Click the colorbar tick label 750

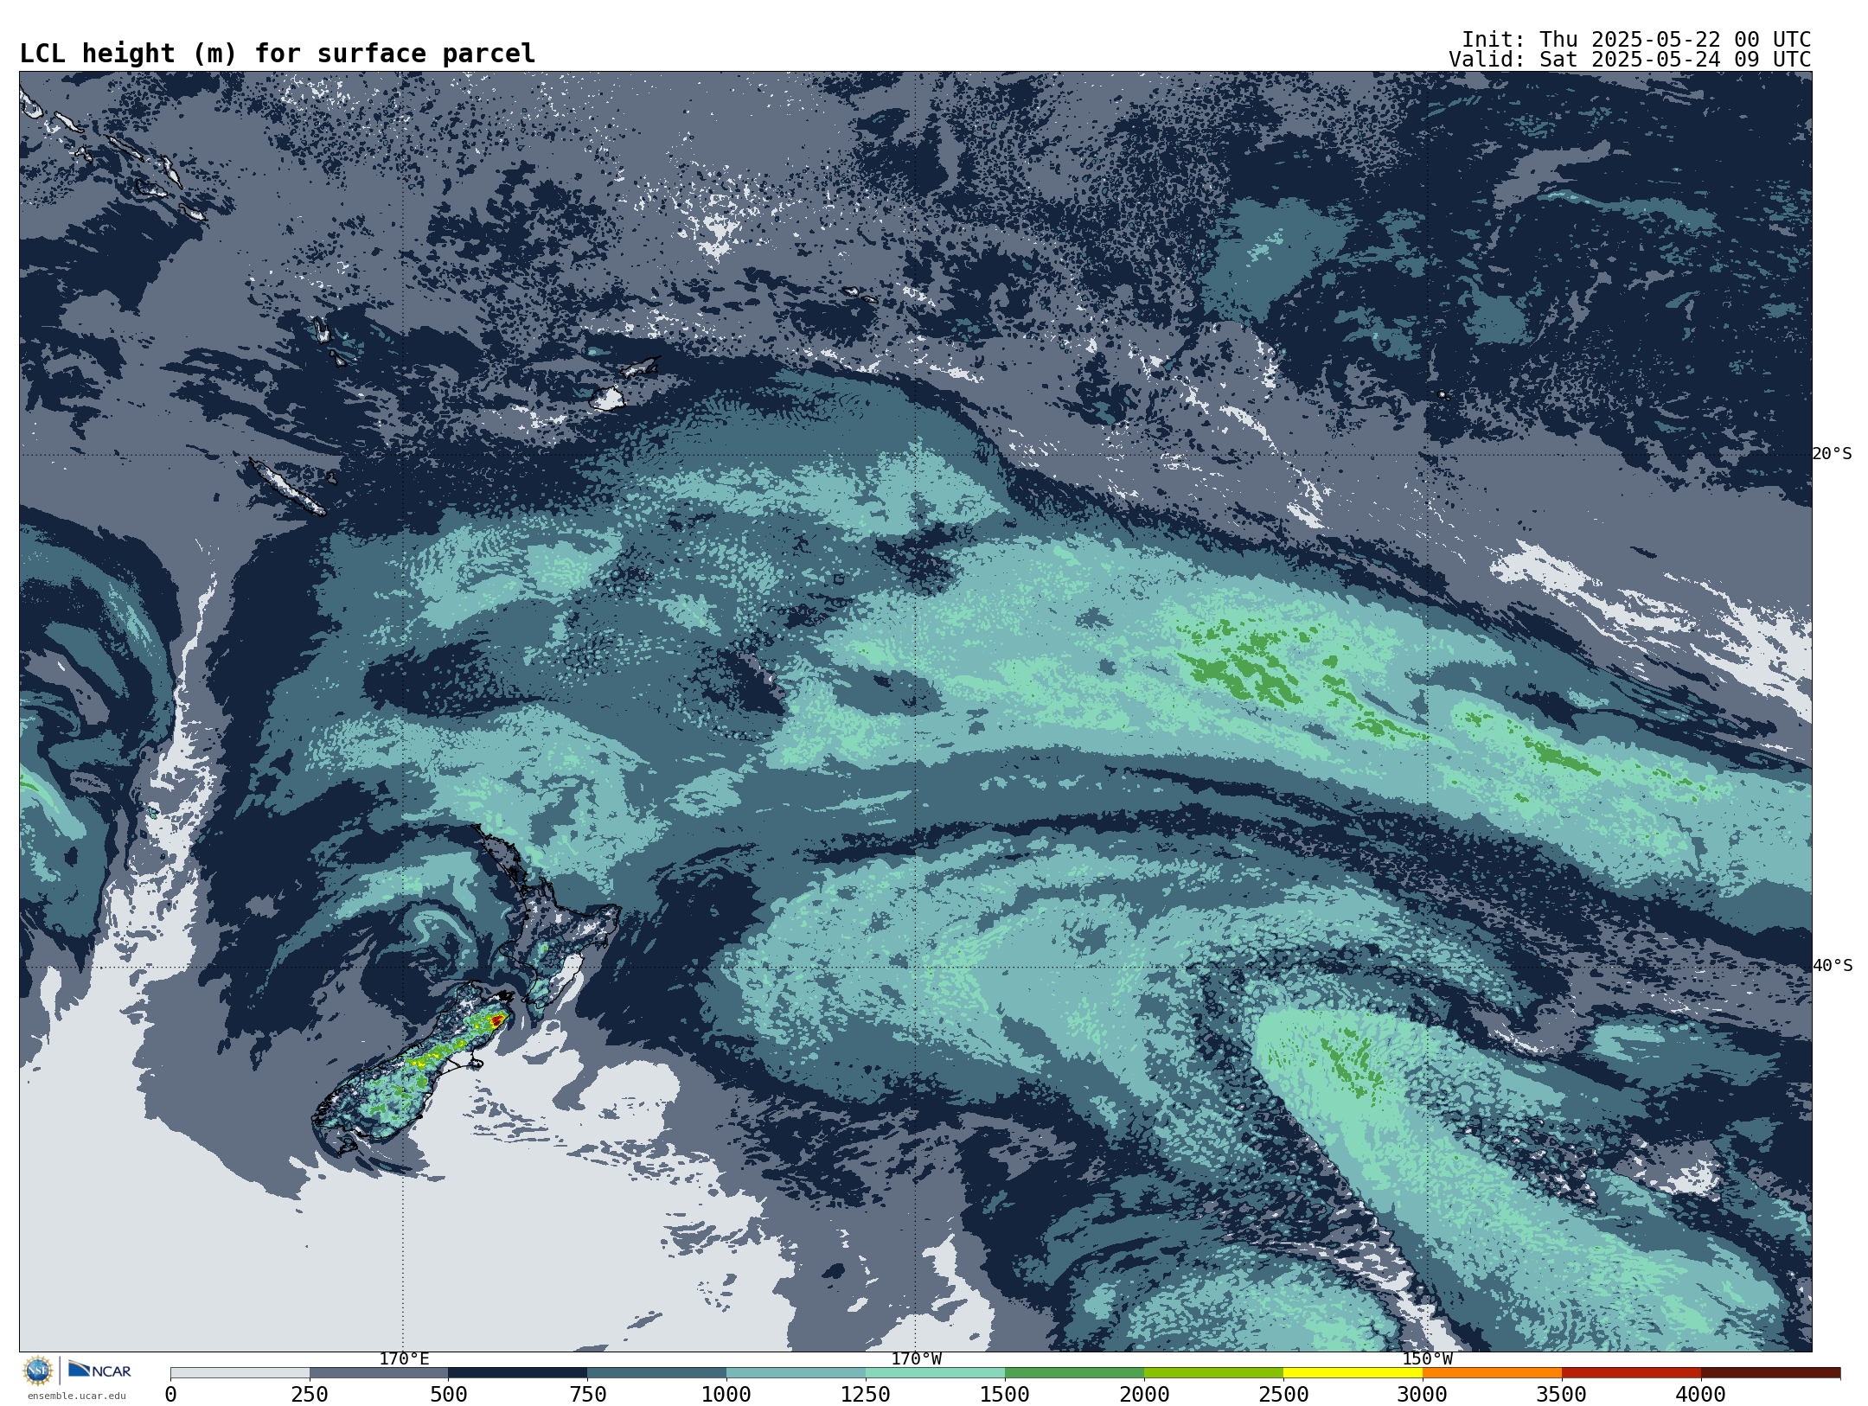click(x=587, y=1395)
